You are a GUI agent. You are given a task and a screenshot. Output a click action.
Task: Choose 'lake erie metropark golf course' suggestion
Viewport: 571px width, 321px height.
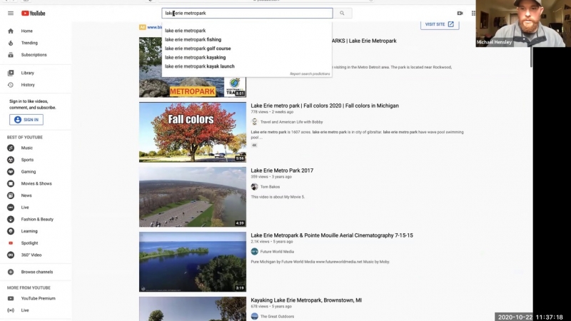[x=198, y=49]
